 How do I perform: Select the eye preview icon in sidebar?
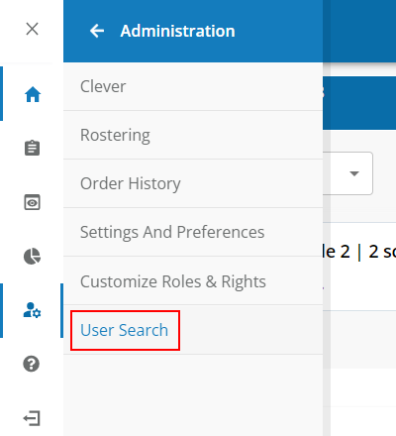click(x=33, y=202)
